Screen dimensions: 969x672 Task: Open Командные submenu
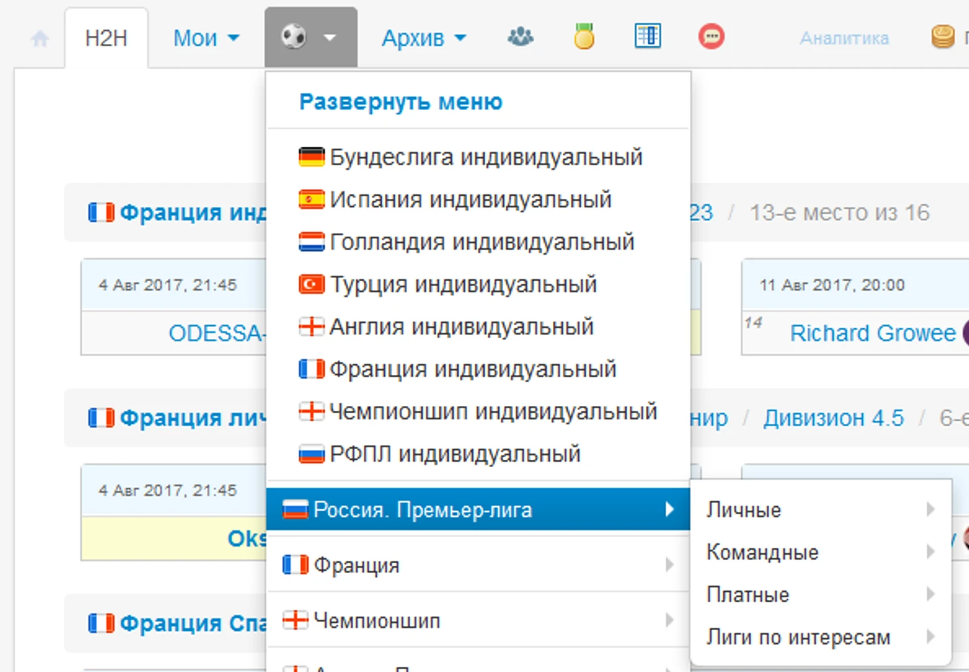click(821, 553)
